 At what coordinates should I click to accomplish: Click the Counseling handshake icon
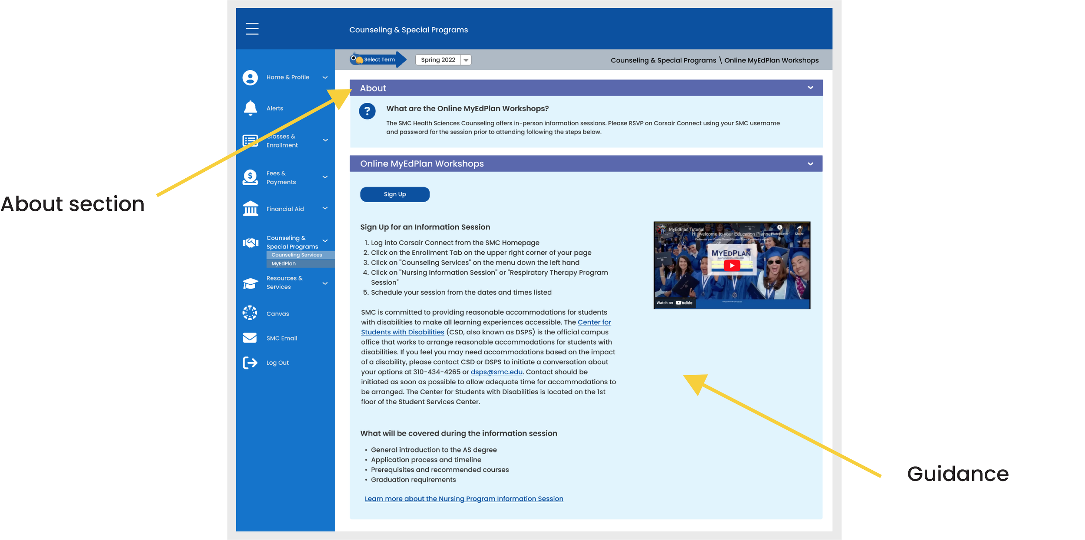pos(250,242)
